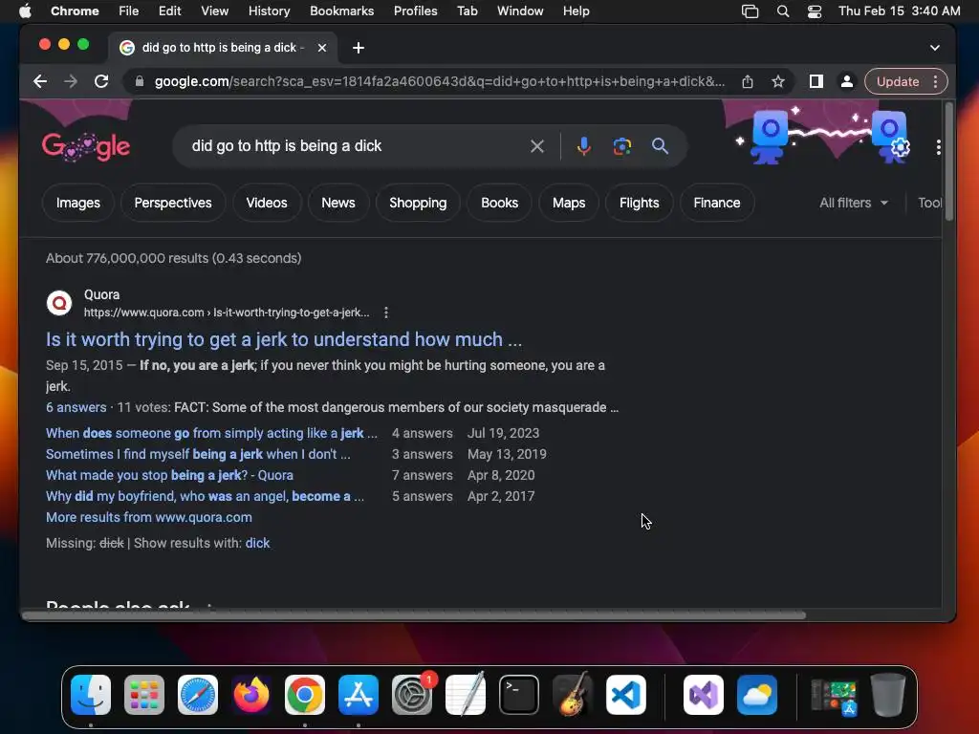
Task: Select the Flights filter chip
Action: click(x=640, y=203)
